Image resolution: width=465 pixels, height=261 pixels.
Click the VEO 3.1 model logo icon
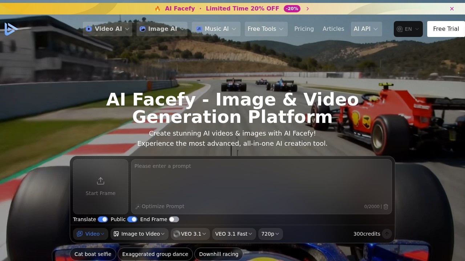[177, 234]
